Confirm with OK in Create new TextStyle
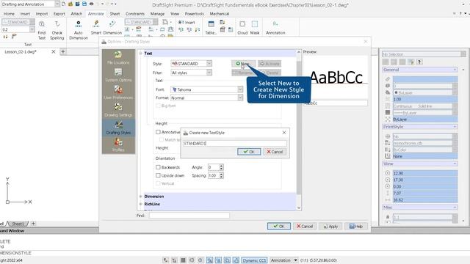Viewport: 470px width, 264px height. (249, 152)
